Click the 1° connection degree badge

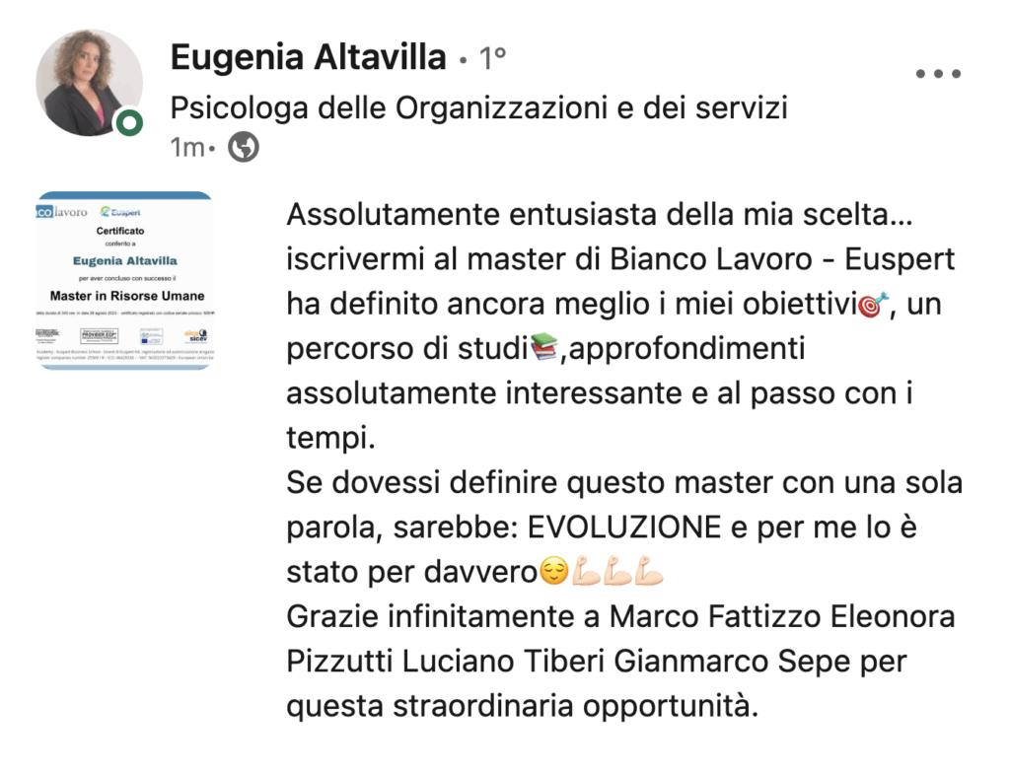pos(491,60)
